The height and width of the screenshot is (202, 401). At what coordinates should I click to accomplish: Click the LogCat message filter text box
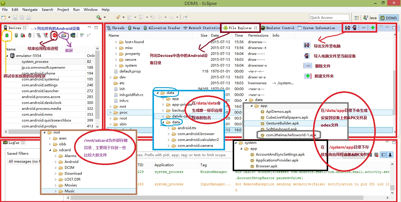click(239, 155)
